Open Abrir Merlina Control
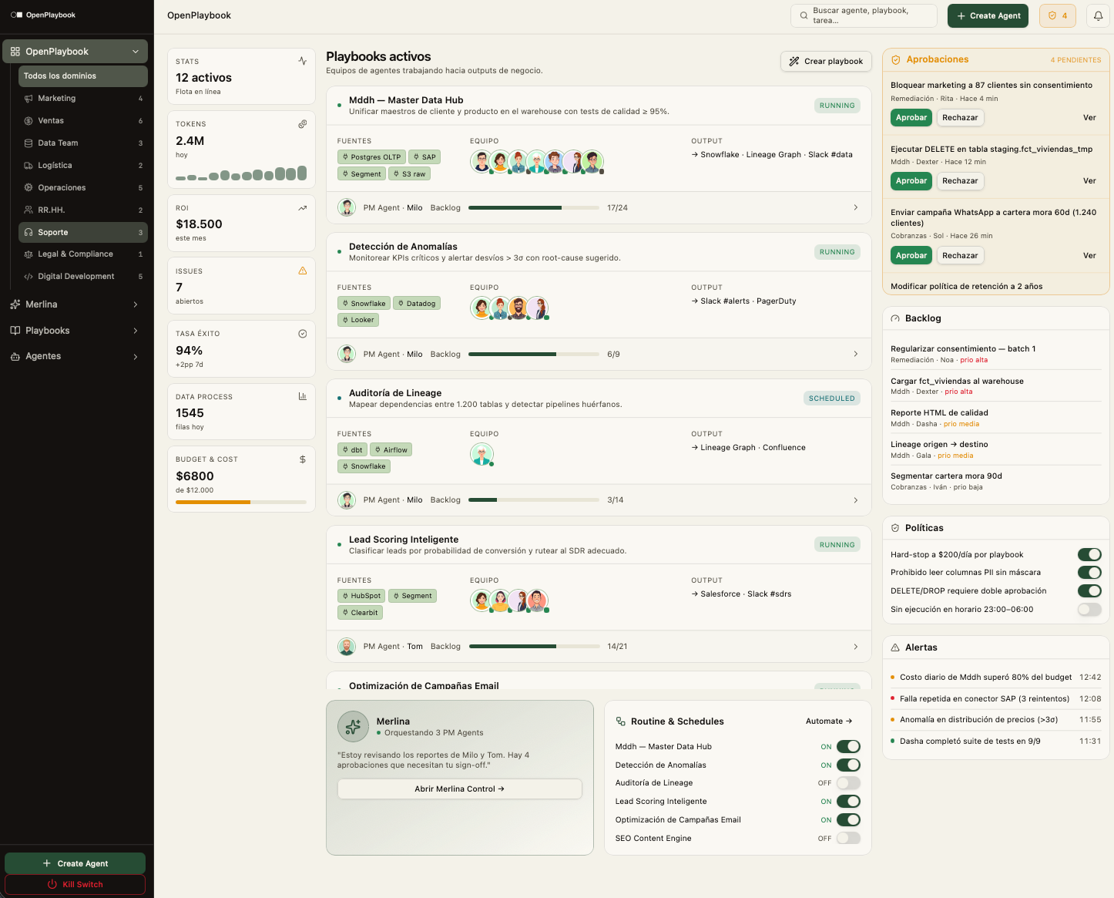 460,789
